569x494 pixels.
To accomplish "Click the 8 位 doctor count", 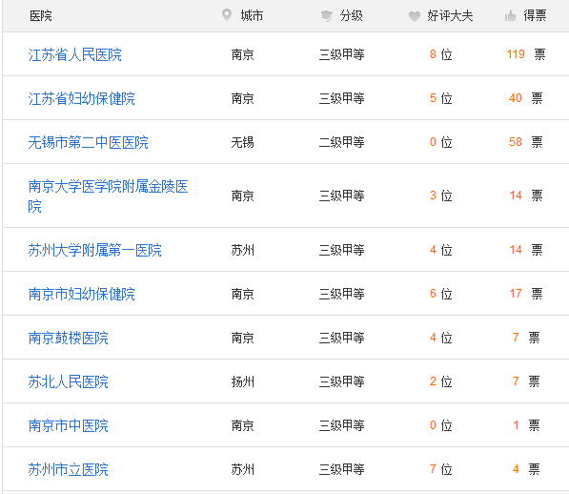I will click(x=441, y=54).
